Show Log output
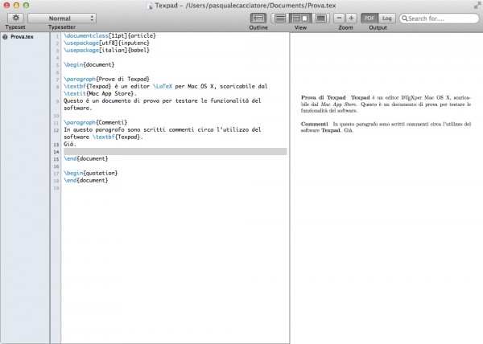 tap(387, 18)
